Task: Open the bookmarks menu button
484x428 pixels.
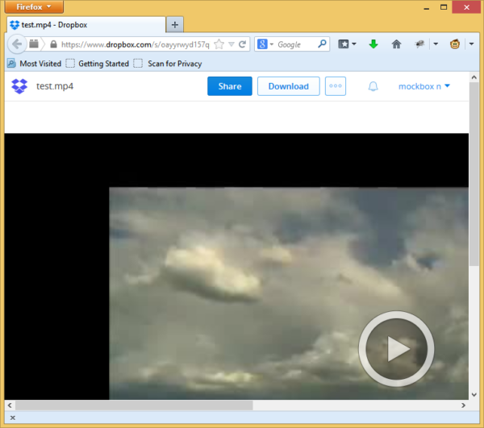Action: click(x=343, y=44)
